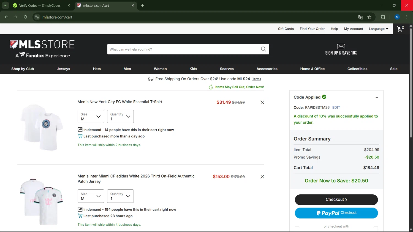The height and width of the screenshot is (232, 413).
Task: Click the Sign Up & Save 10% envelope icon
Action: pyautogui.click(x=341, y=46)
